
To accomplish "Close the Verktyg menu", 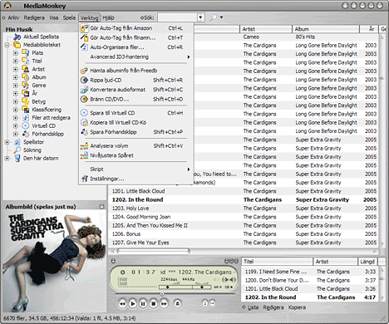I will [x=89, y=17].
